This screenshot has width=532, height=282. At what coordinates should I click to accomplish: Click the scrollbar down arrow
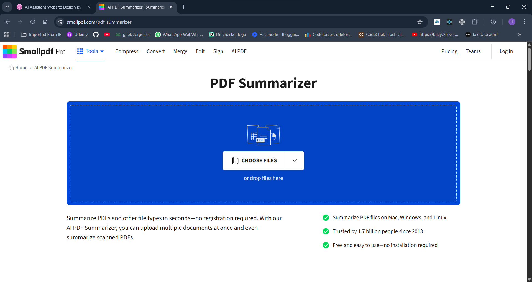(x=529, y=279)
